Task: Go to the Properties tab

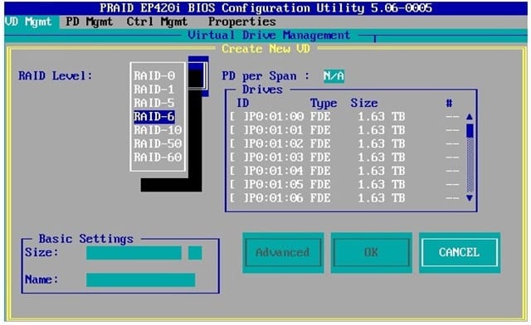Action: (241, 22)
